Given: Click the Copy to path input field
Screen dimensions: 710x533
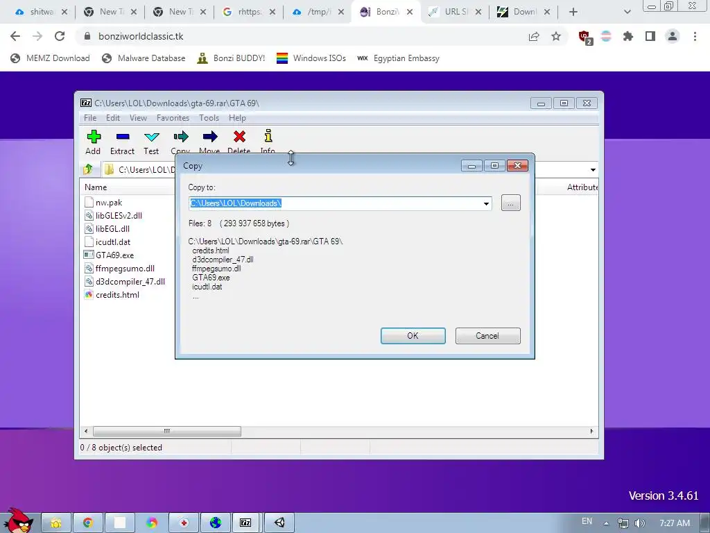Looking at the screenshot, I should click(x=335, y=203).
